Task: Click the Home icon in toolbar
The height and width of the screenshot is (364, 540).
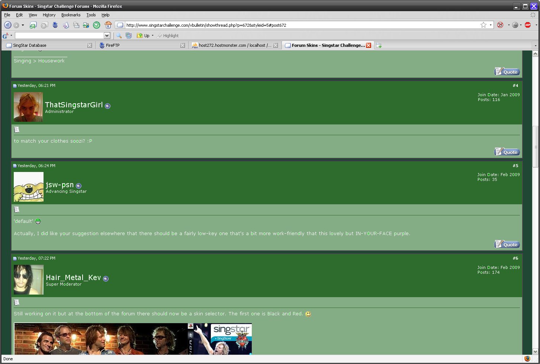Action: (108, 25)
